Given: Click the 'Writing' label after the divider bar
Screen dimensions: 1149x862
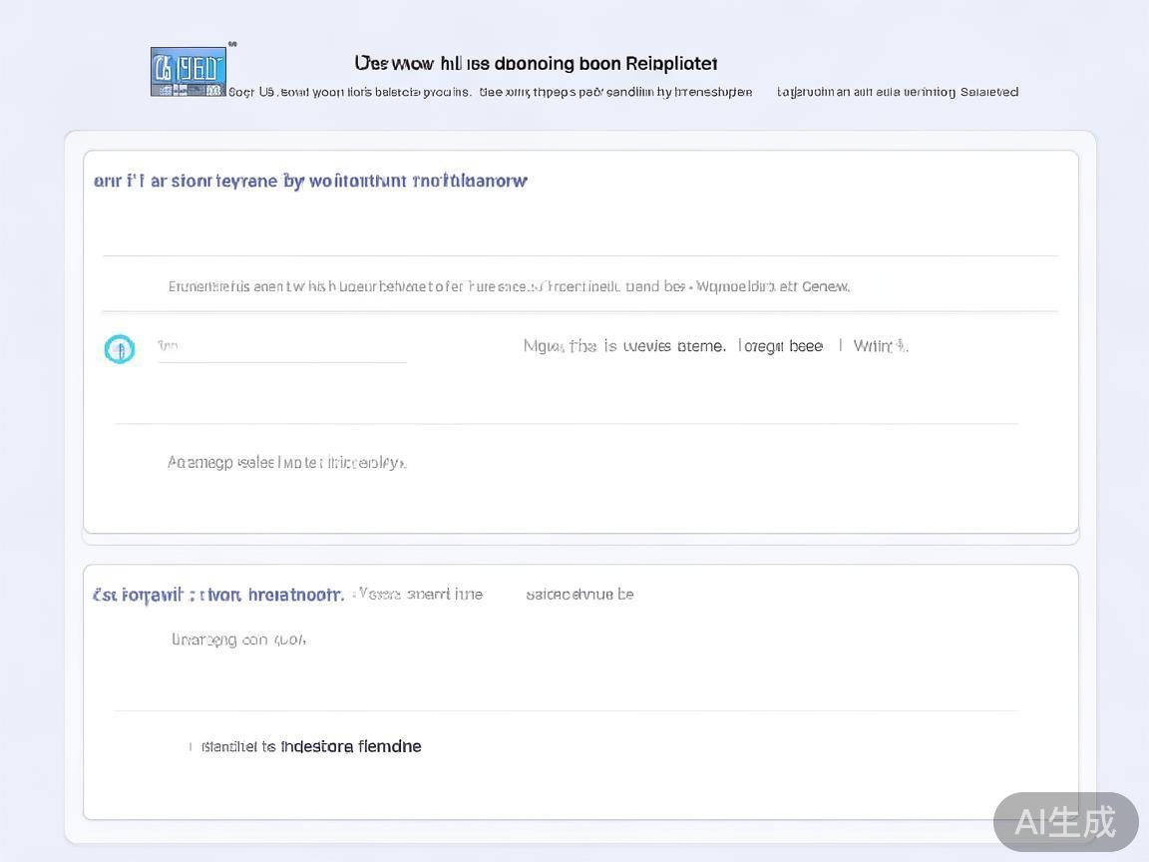Looking at the screenshot, I should (880, 346).
